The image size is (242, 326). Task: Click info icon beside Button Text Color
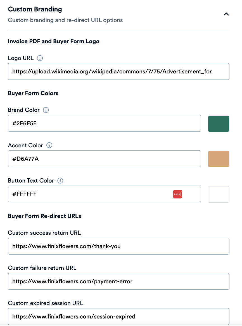[x=60, y=181]
